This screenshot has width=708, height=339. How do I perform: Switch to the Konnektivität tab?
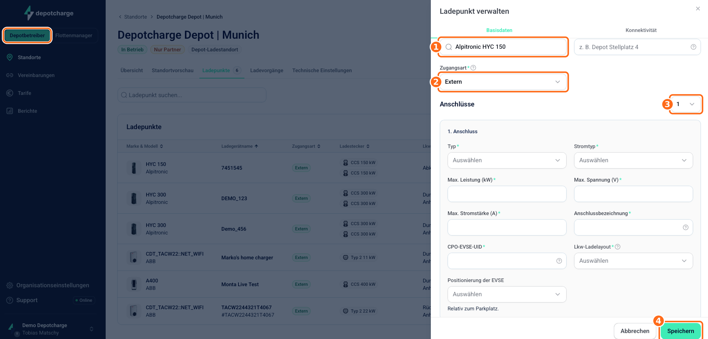[x=641, y=30]
